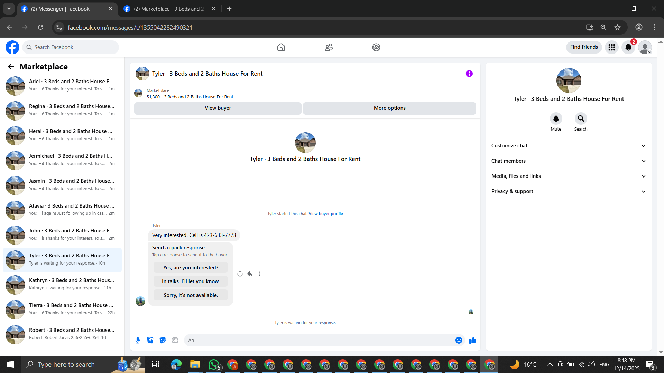Viewport: 664px width, 373px height.
Task: Open emoji picker in message box
Action: pyautogui.click(x=459, y=340)
